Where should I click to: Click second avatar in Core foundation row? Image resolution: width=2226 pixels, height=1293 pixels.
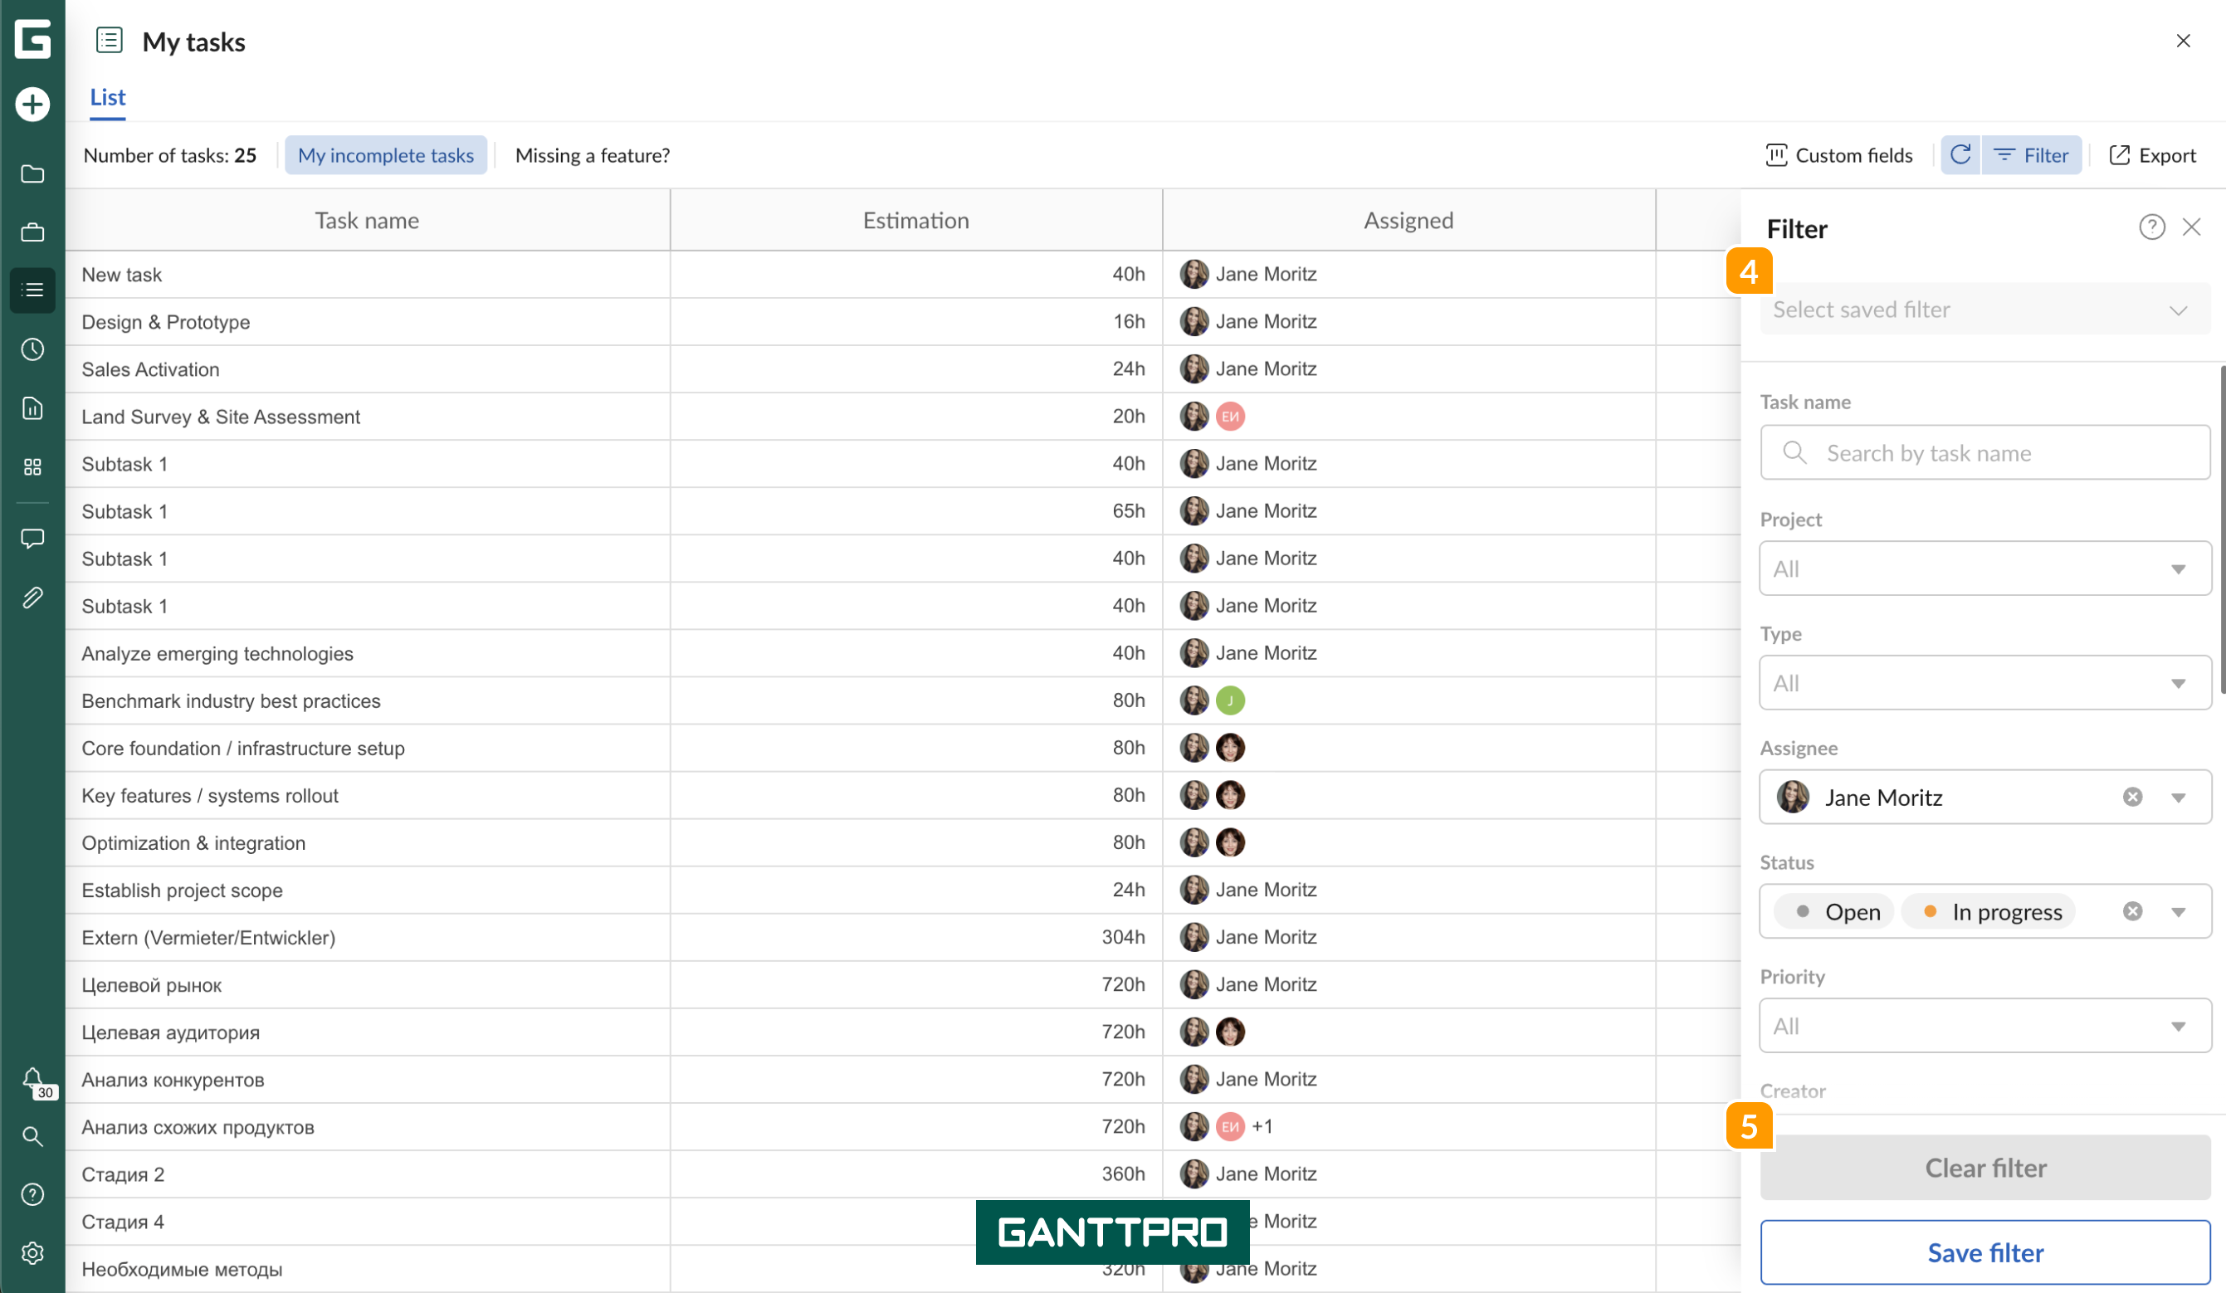click(x=1231, y=748)
